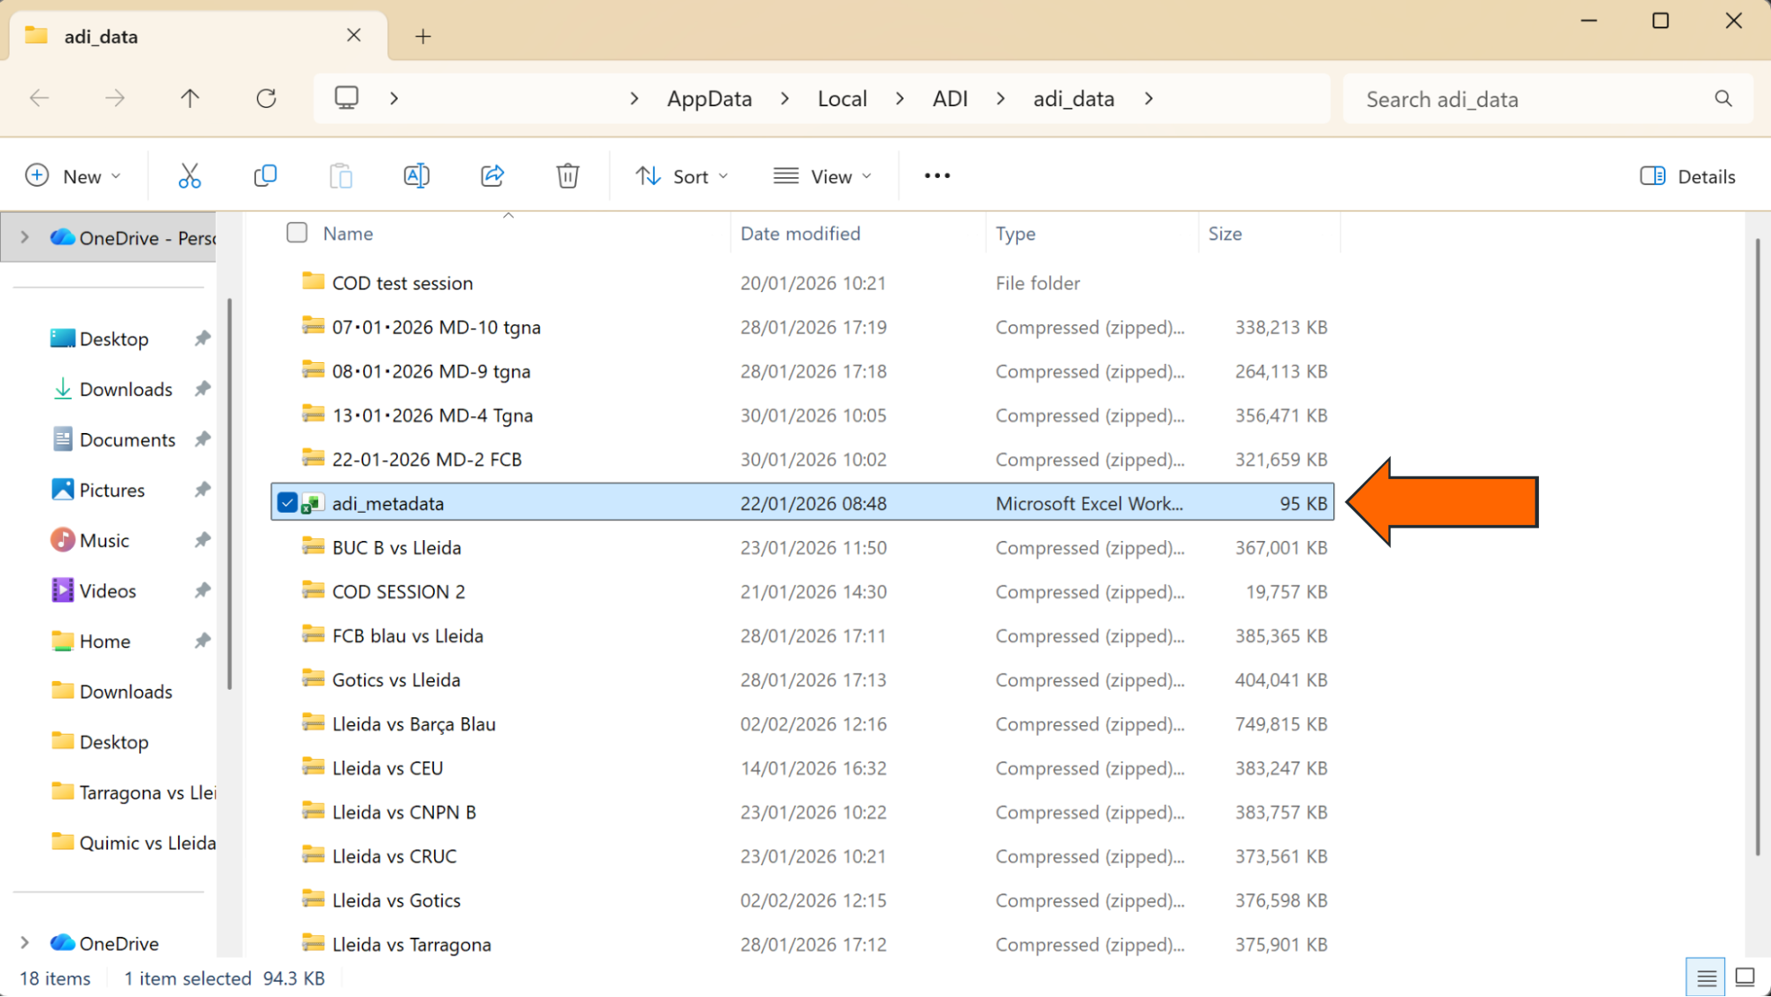Go up one folder level

(x=190, y=98)
